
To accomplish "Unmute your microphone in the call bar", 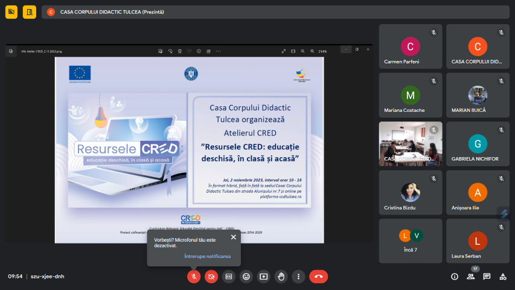I will coord(194,276).
